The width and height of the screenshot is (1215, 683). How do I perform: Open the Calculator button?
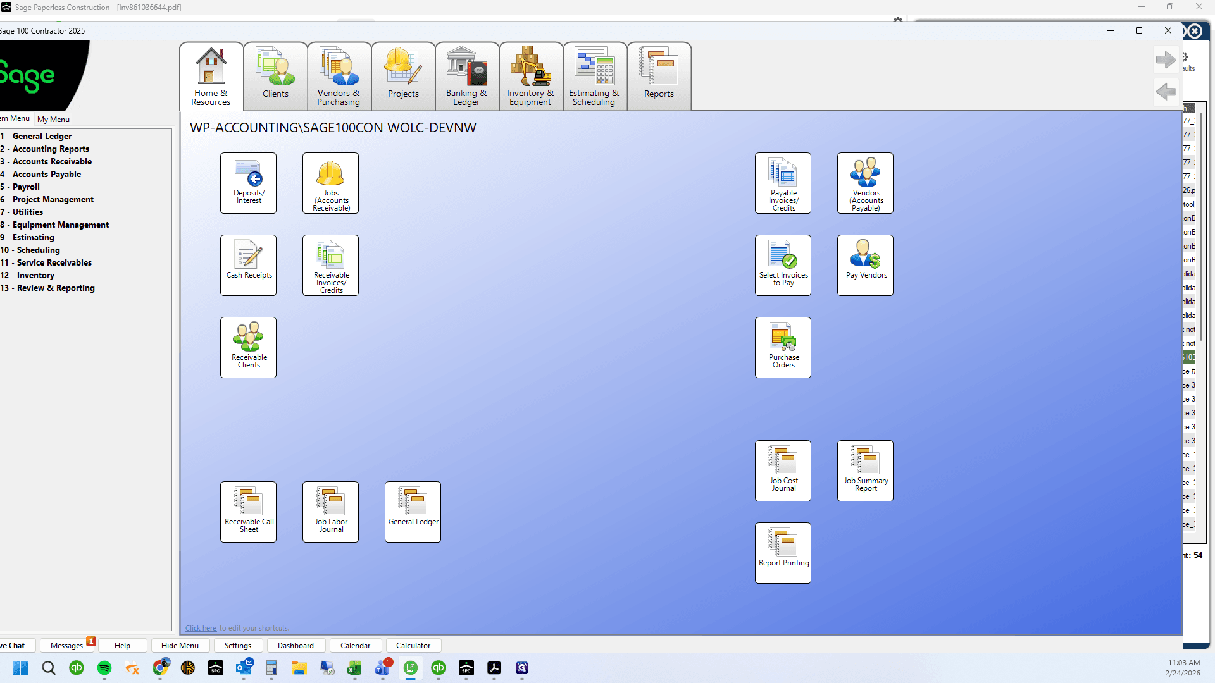(x=413, y=645)
